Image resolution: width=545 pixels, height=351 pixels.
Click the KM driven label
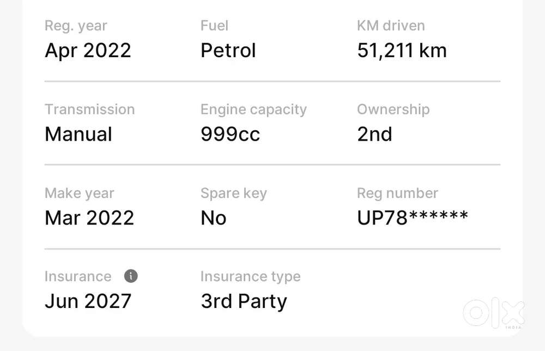tap(391, 26)
